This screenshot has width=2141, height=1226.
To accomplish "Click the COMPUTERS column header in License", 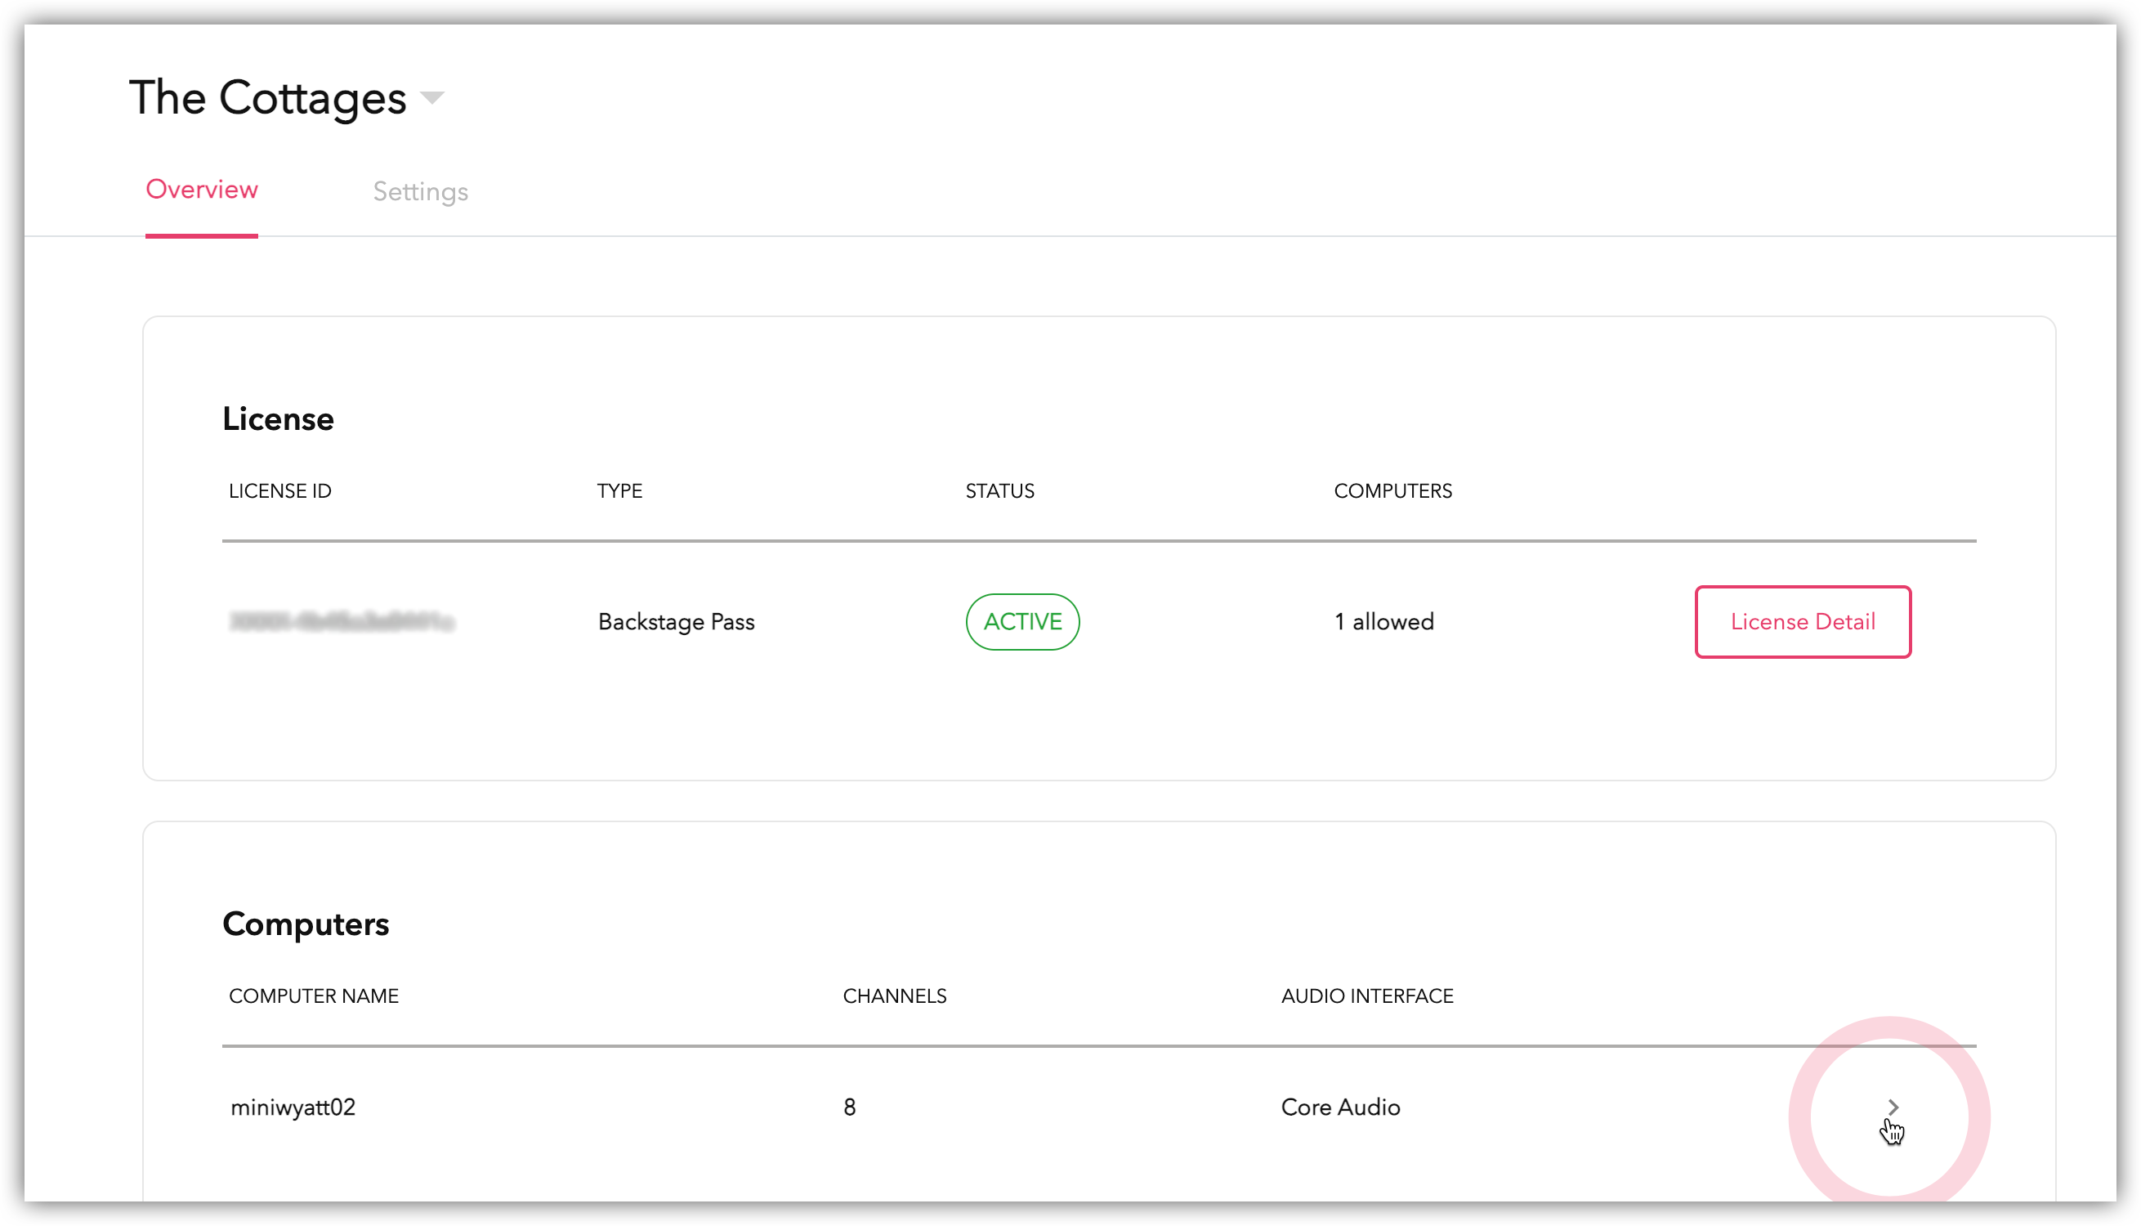I will pyautogui.click(x=1392, y=491).
